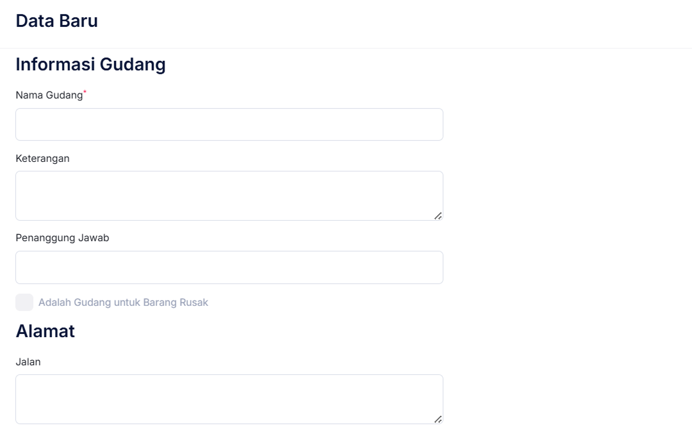Click the 'Adalah Gudang untuk Barang Rusak' label text

click(x=123, y=303)
